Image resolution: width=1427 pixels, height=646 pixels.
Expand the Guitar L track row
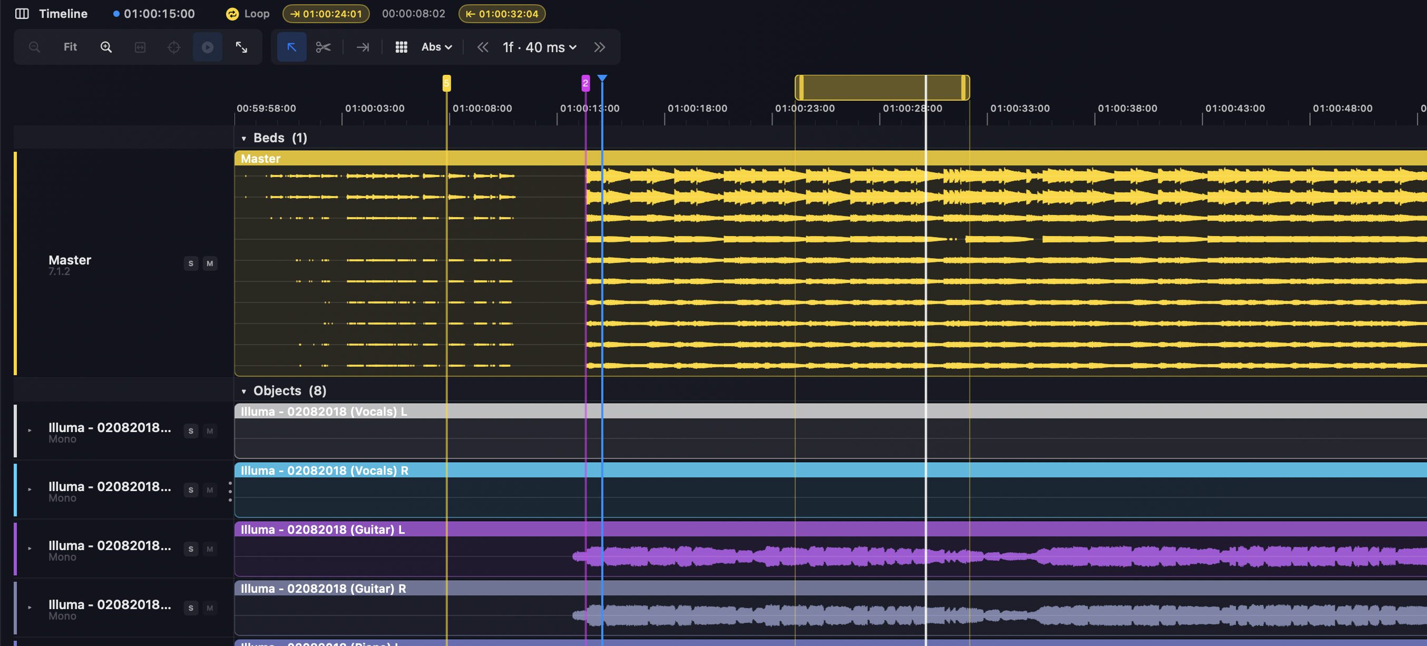[x=30, y=549]
